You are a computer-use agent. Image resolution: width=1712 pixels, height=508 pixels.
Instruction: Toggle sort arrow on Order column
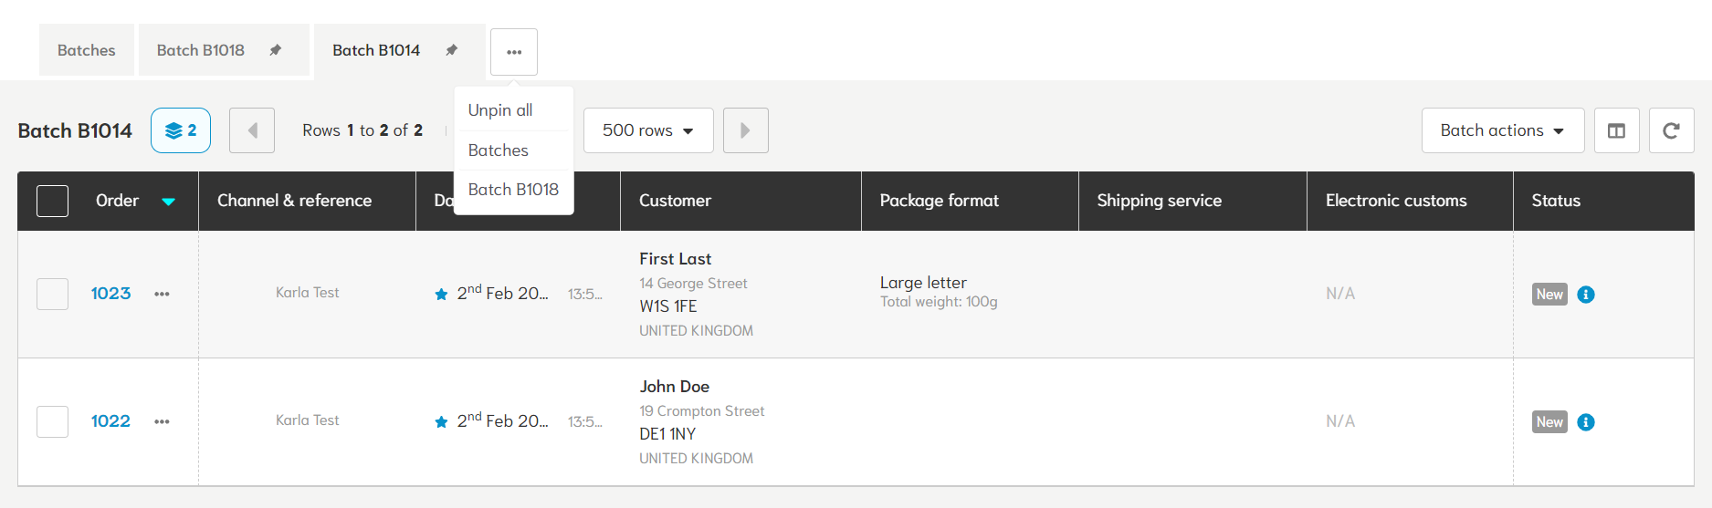(x=168, y=202)
